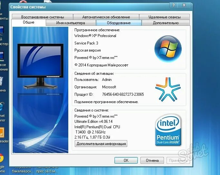This screenshot has height=175, width=220.
Task: Click the Windows XP Professional text
Action: coord(95,36)
